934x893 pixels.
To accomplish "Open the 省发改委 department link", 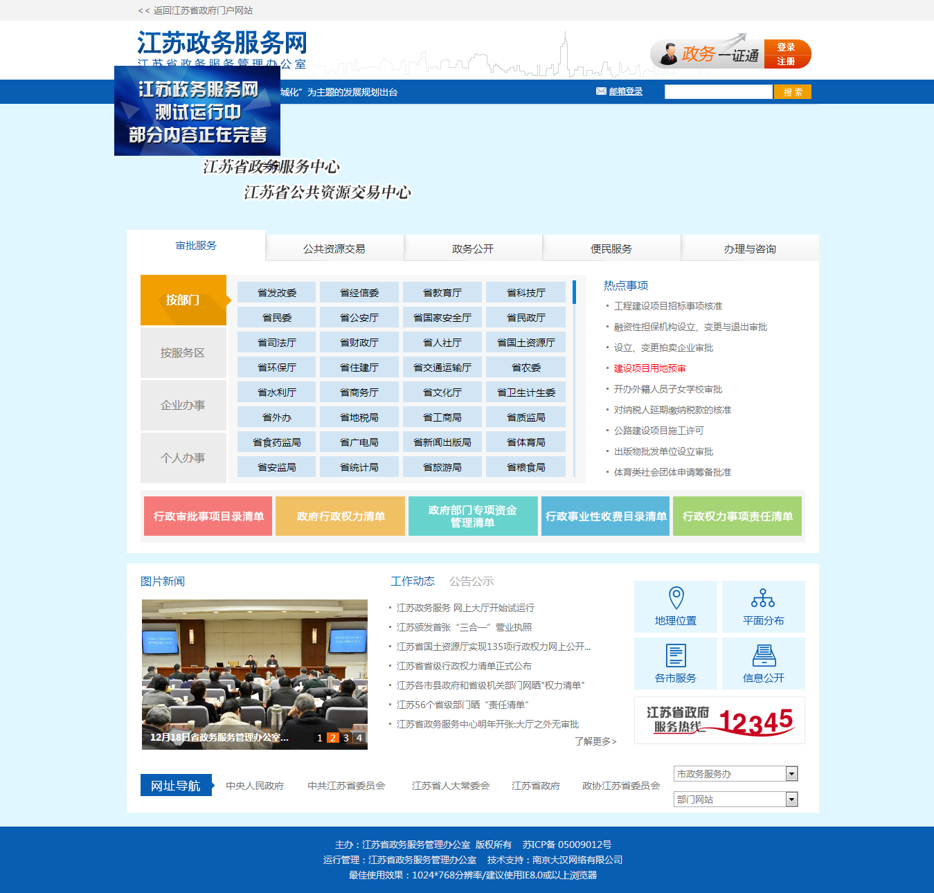I will coord(276,293).
